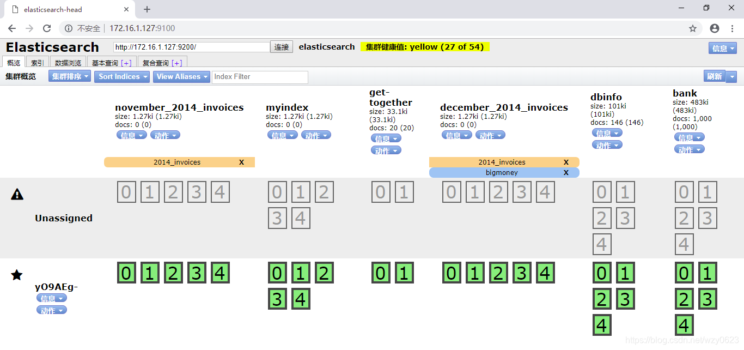Screen dimensions: 744x350
Task: Open 信息 dropdown for get-together
Action: 386,138
